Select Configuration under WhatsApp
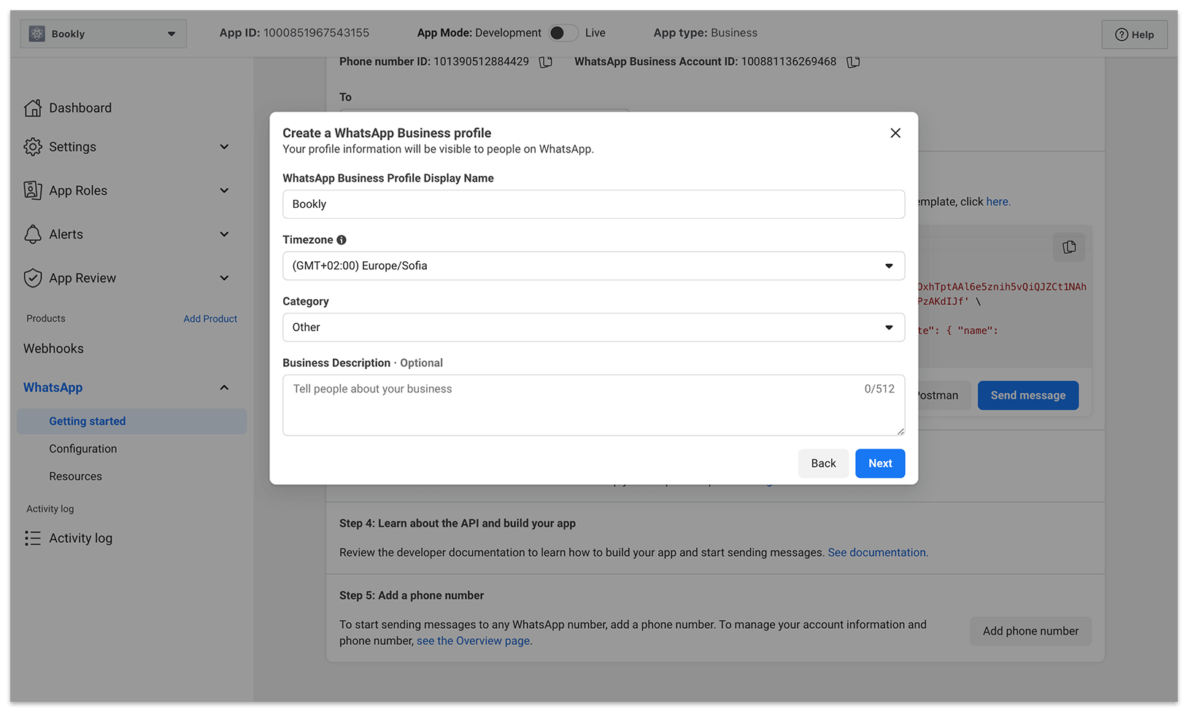1188x712 pixels. (x=83, y=449)
